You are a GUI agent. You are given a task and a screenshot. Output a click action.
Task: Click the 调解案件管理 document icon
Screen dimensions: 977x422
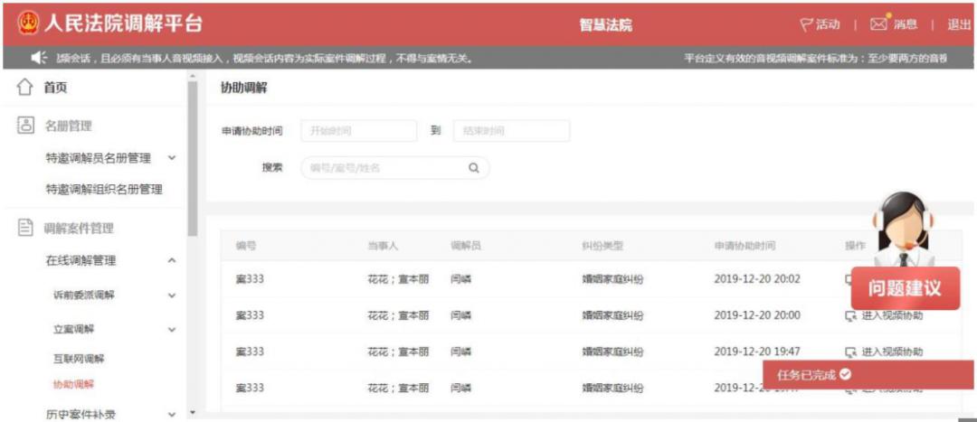(25, 228)
